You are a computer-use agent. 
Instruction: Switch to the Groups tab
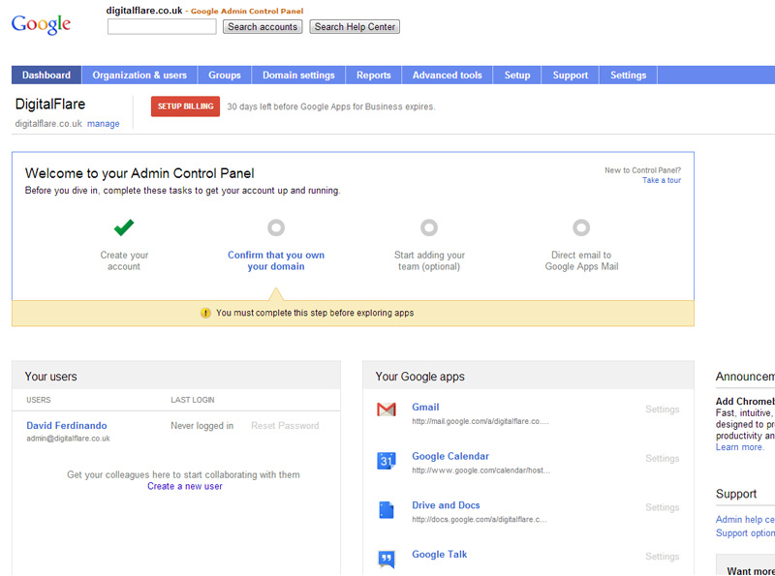[x=225, y=76]
